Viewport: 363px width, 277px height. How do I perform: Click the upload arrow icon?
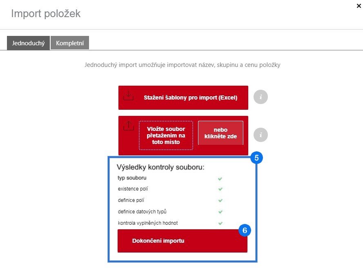pos(129,126)
